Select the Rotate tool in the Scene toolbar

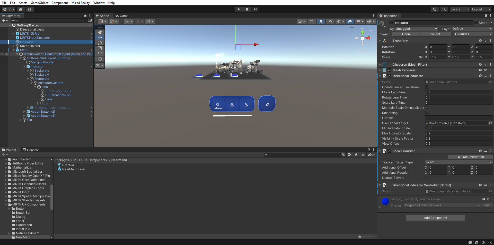click(100, 43)
